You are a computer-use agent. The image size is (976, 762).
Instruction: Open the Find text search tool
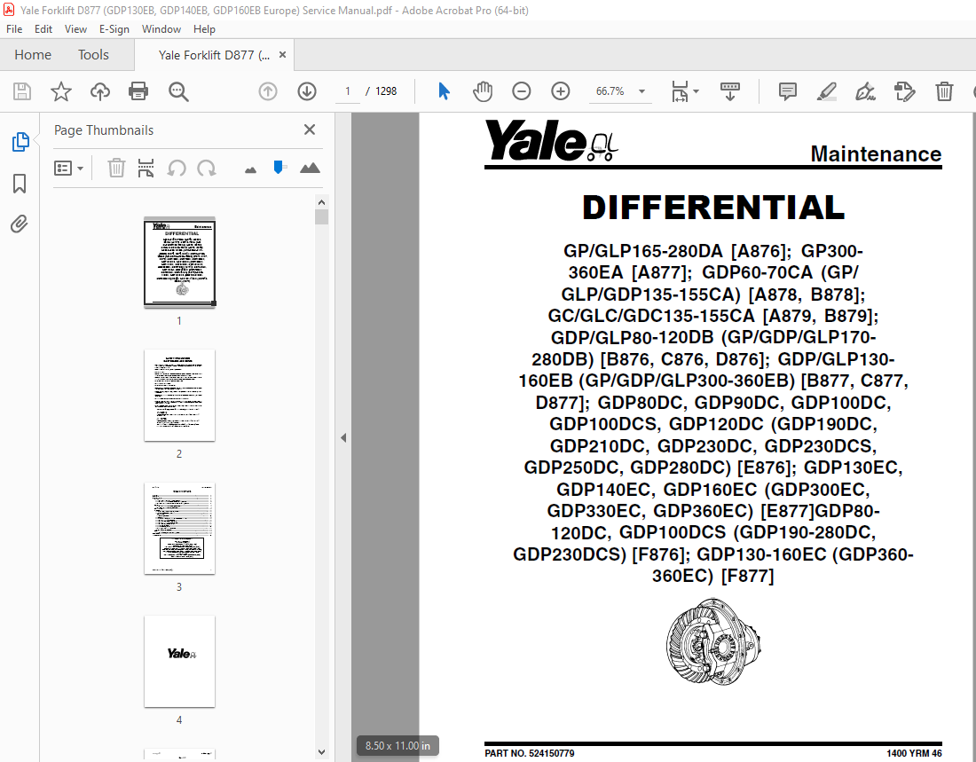click(x=178, y=91)
